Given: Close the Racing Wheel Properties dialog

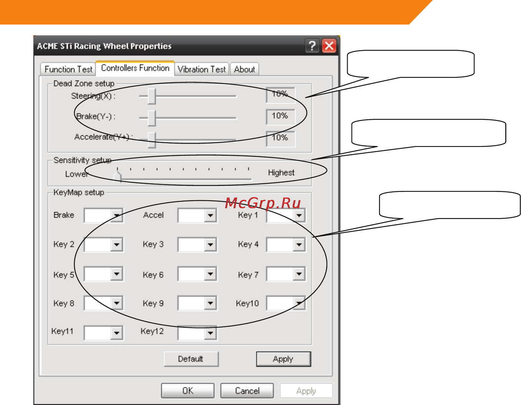Looking at the screenshot, I should [329, 46].
